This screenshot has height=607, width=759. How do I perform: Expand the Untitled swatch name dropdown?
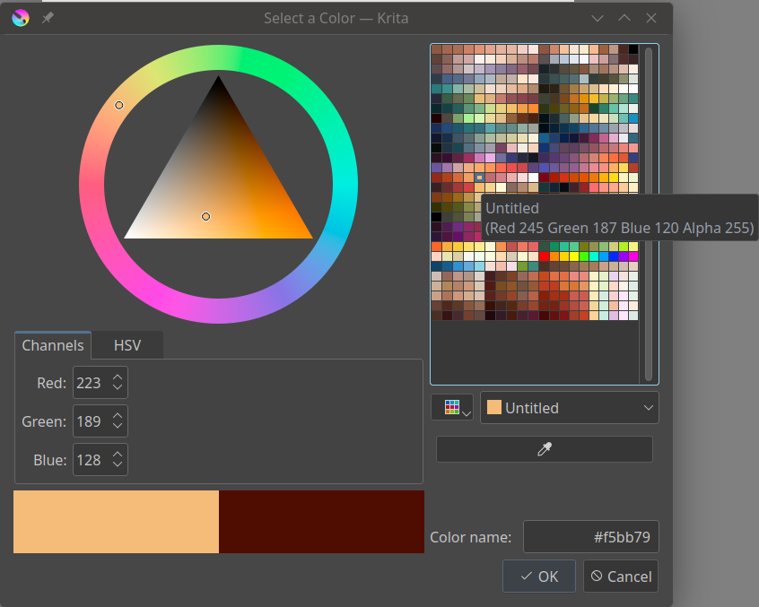[569, 408]
